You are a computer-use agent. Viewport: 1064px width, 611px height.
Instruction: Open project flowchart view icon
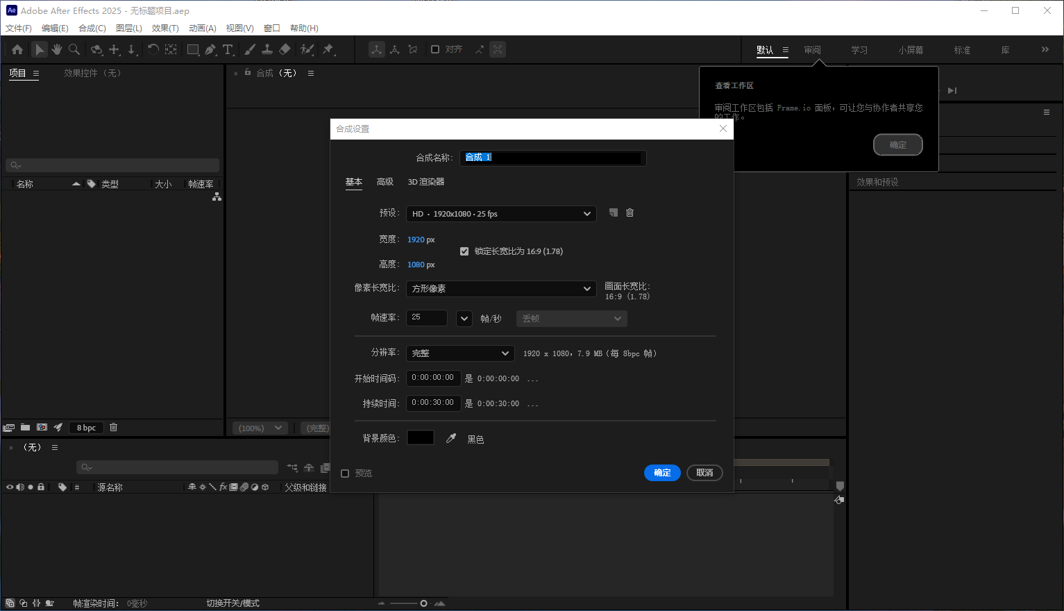(217, 196)
